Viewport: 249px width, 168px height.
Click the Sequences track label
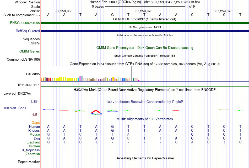click(31, 39)
